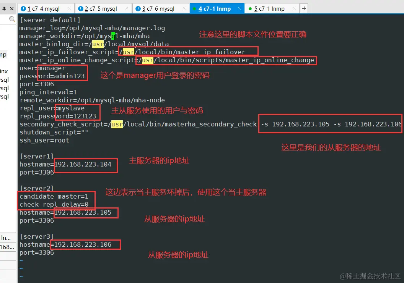This screenshot has height=283, width=404.
Task: Click the 'check_repl_delay=0' line
Action: (x=54, y=205)
